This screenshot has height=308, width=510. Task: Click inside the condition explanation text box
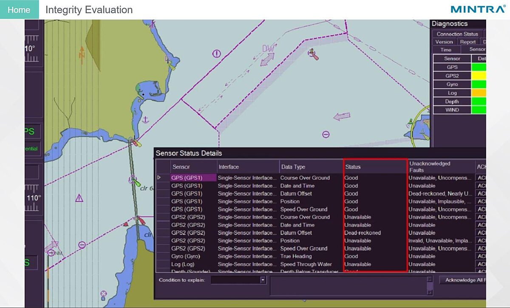(348, 285)
